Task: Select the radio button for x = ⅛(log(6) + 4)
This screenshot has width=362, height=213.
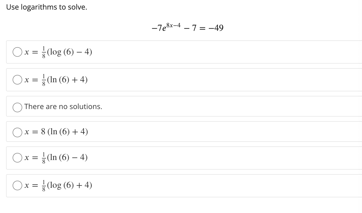Action: (x=17, y=186)
